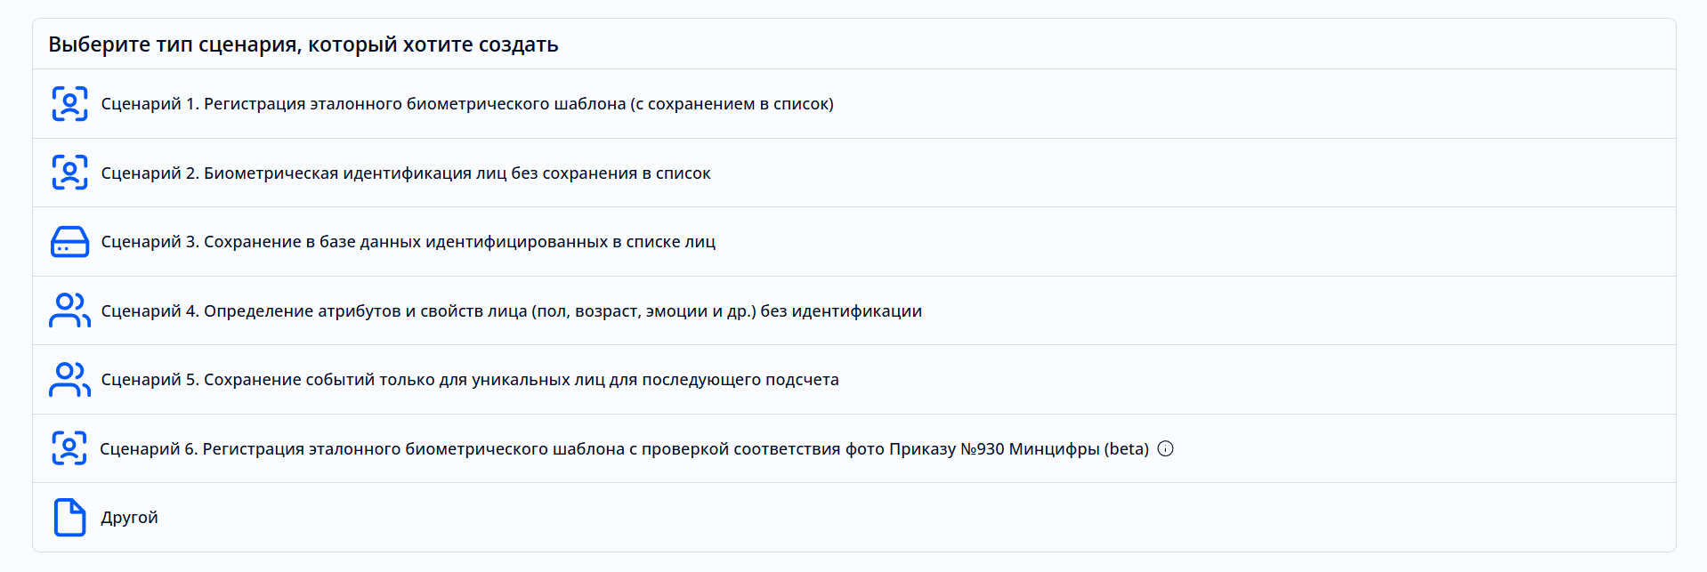Click the Другой row at list bottom
The height and width of the screenshot is (572, 1707).
point(801,517)
